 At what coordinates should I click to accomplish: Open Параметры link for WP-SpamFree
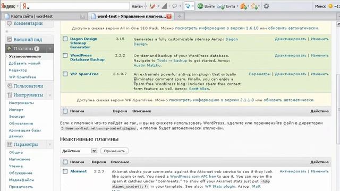tap(260, 74)
